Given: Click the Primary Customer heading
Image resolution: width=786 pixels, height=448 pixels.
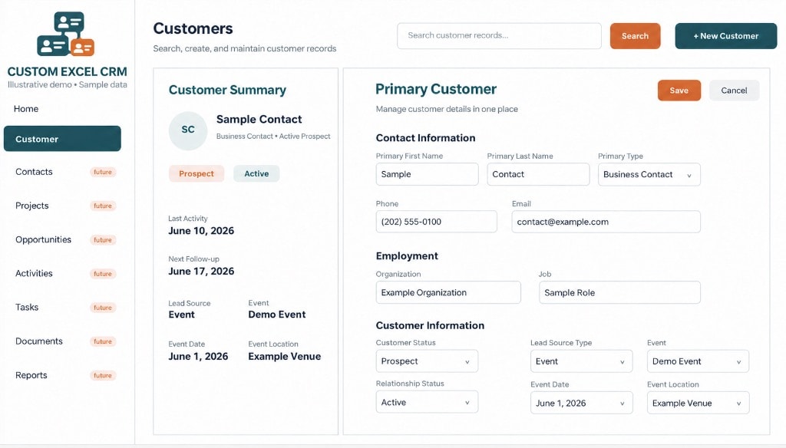Looking at the screenshot, I should [x=436, y=89].
